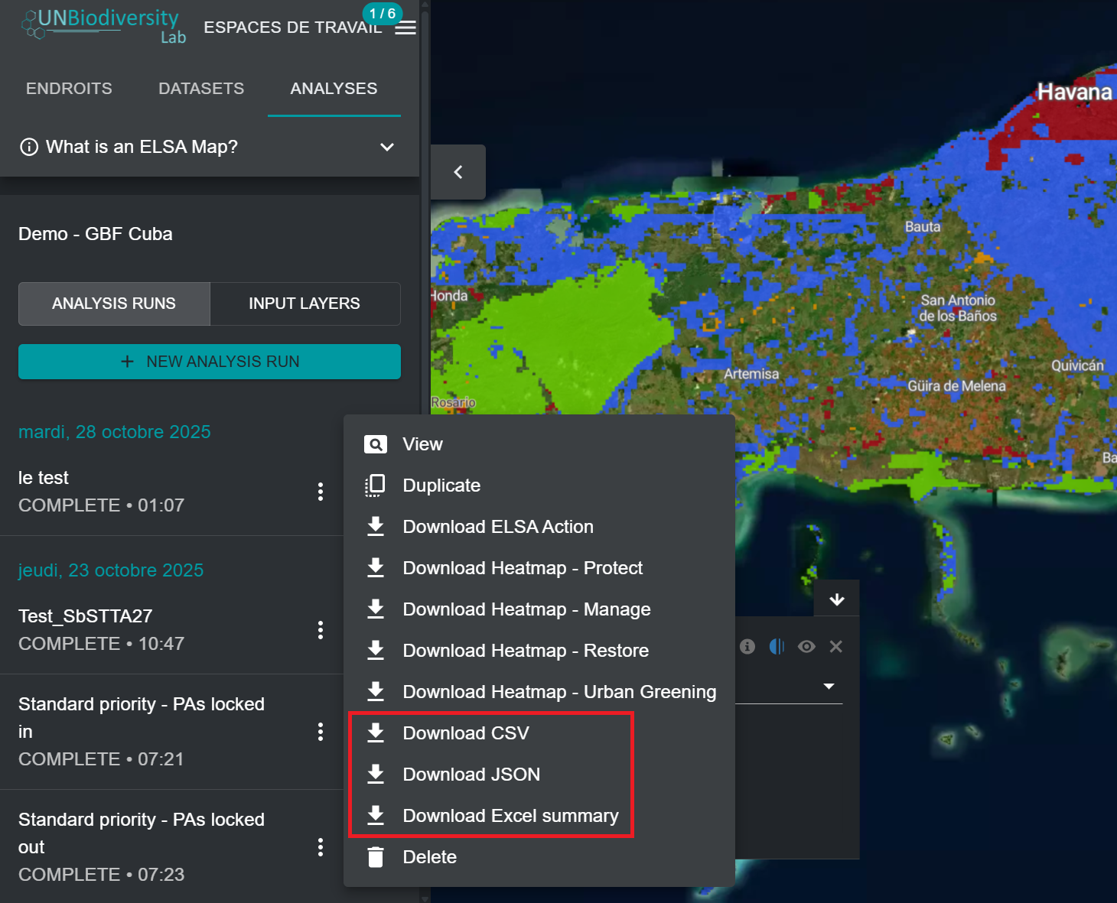This screenshot has width=1117, height=903.
Task: Switch to the Analysis Runs toggle
Action: tap(114, 304)
